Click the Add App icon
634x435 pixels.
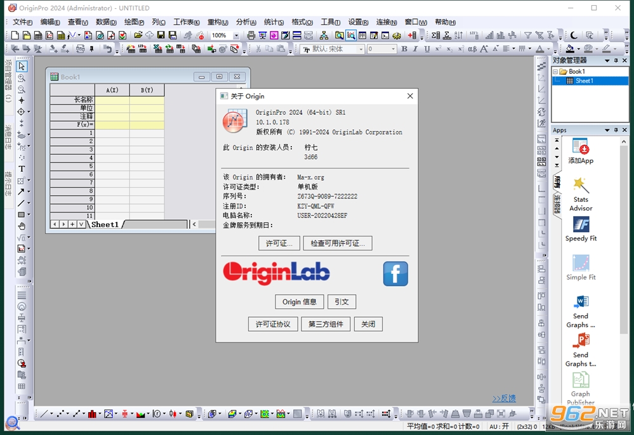point(581,151)
